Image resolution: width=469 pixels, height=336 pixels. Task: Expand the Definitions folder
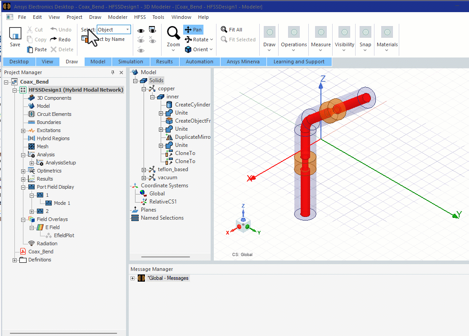(15, 260)
